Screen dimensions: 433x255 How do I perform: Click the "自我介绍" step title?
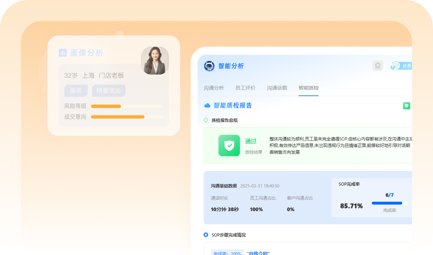[x=258, y=253]
